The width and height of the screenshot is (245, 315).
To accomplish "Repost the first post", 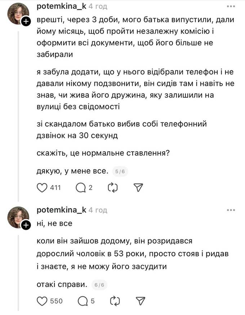I will coord(113,187).
